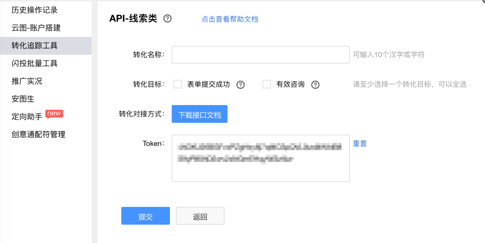This screenshot has width=485, height=243.
Task: Navigate to 推广实况 sidebar entry
Action: click(x=27, y=81)
